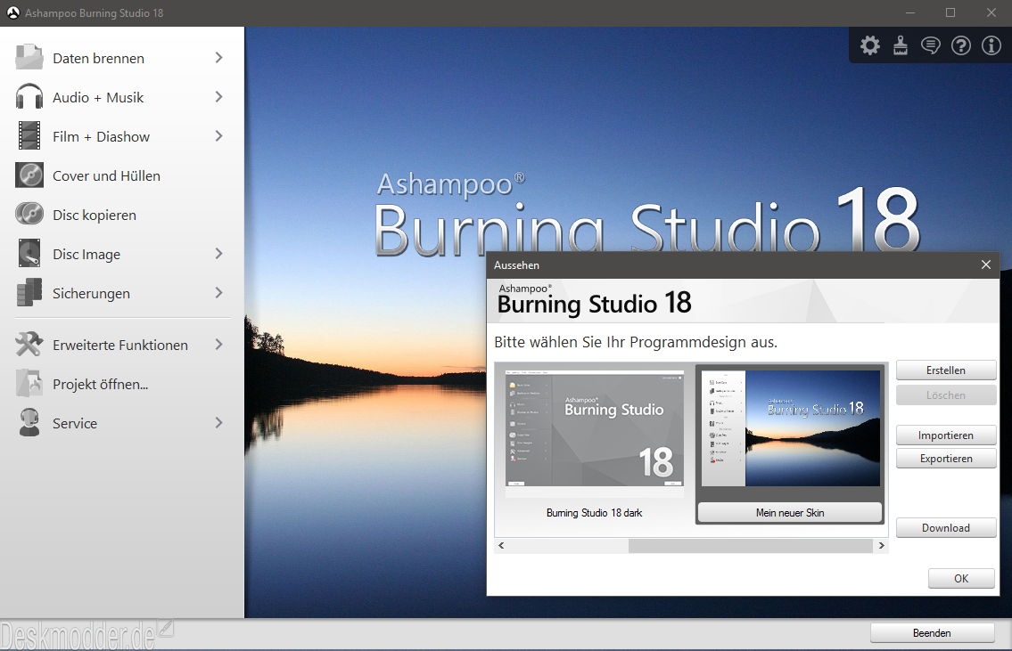Click the Burning Studio 18 dark caption
The image size is (1012, 651).
click(x=594, y=513)
